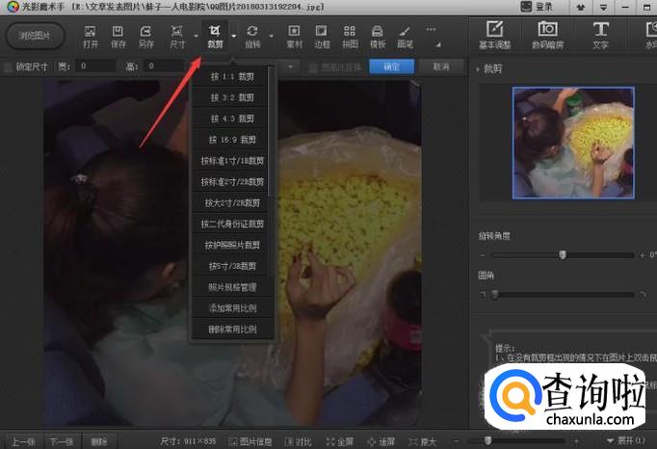Select 按二代身份证裁剪 menu entry
657x449 pixels.
pos(232,224)
